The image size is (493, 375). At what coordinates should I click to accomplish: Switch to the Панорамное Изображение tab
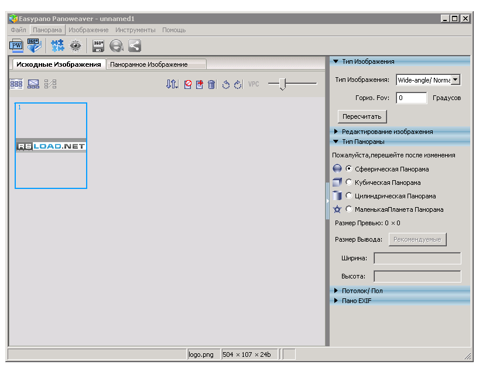click(x=149, y=64)
